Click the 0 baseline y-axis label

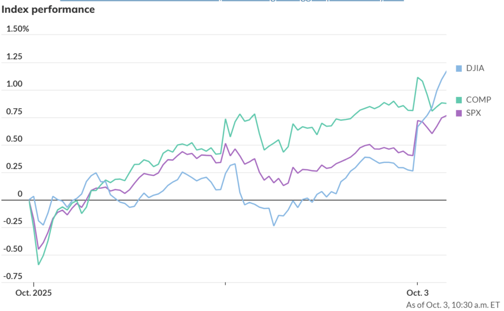[20, 194]
